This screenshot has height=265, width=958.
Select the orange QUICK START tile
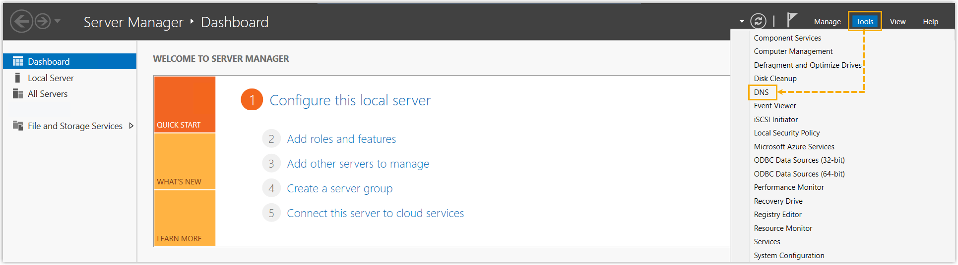[185, 104]
